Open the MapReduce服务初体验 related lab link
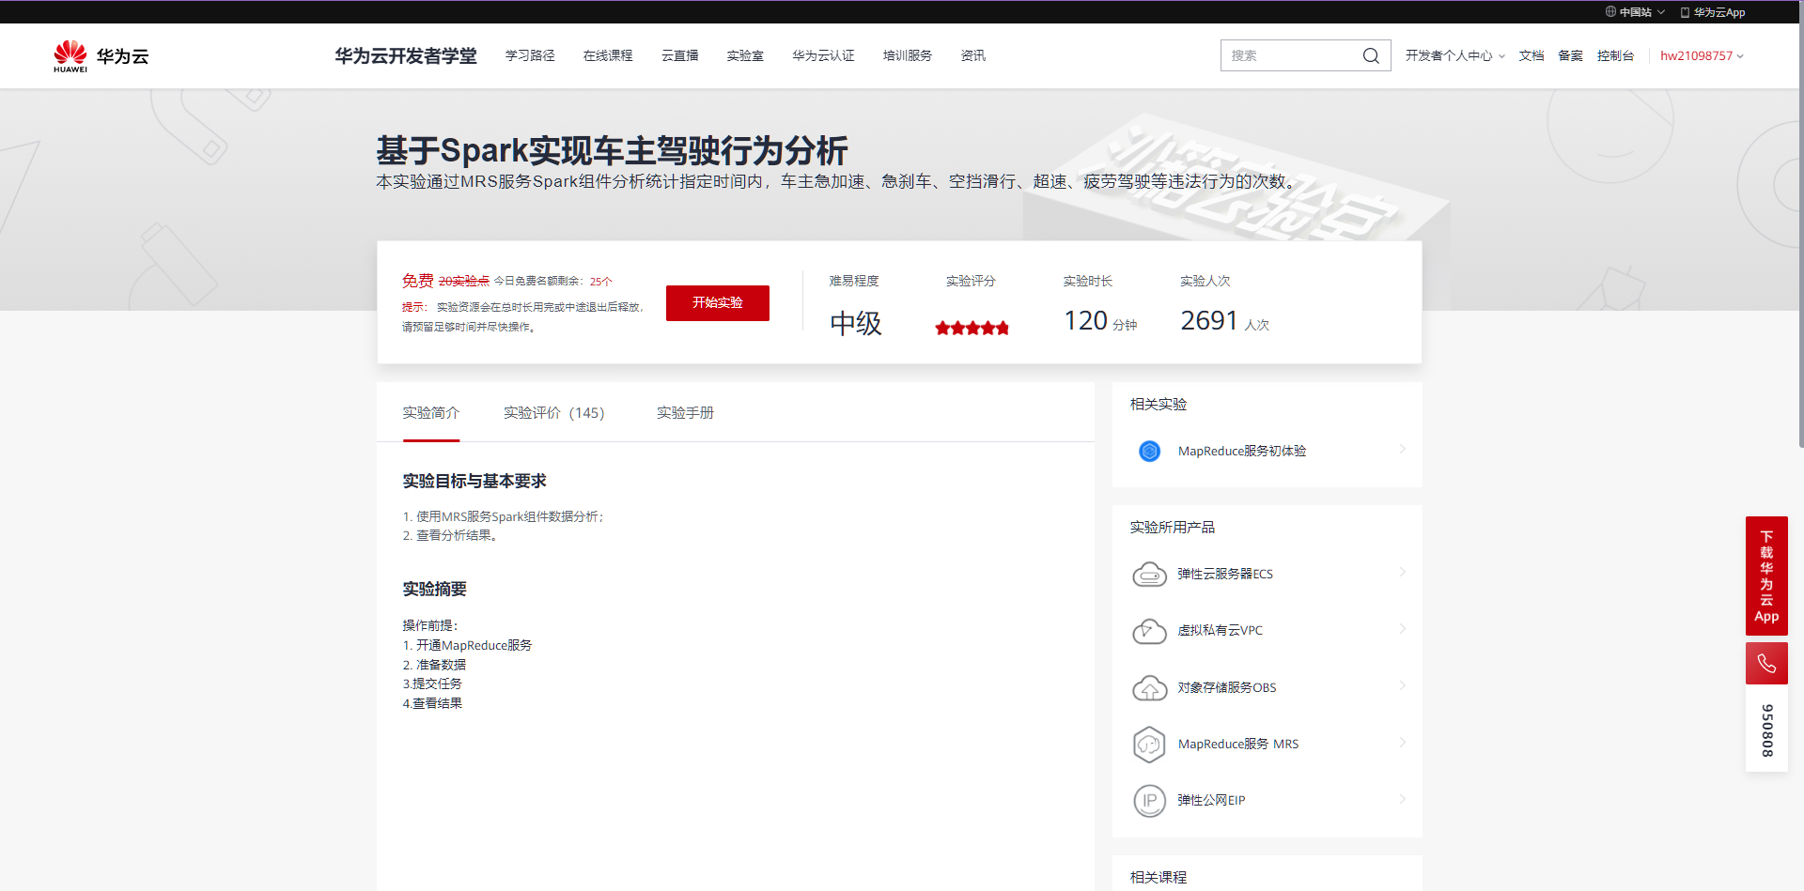1804x891 pixels. (x=1242, y=452)
